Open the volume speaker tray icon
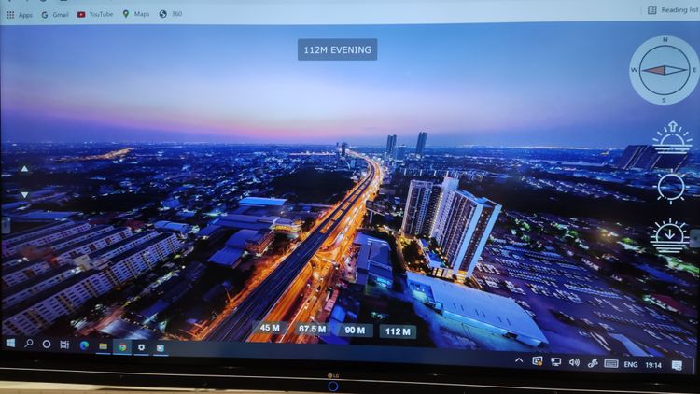The height and width of the screenshot is (394, 700). pyautogui.click(x=574, y=362)
